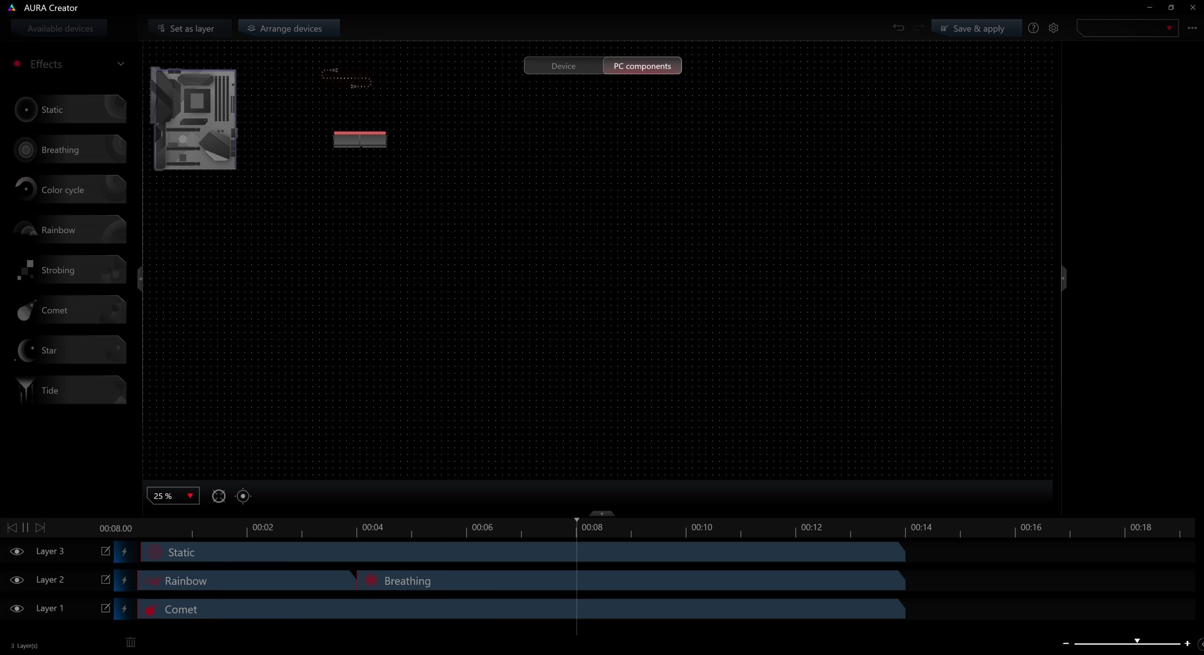This screenshot has width=1204, height=655.
Task: Select the Rainbow clip on Layer 2
Action: coord(247,581)
